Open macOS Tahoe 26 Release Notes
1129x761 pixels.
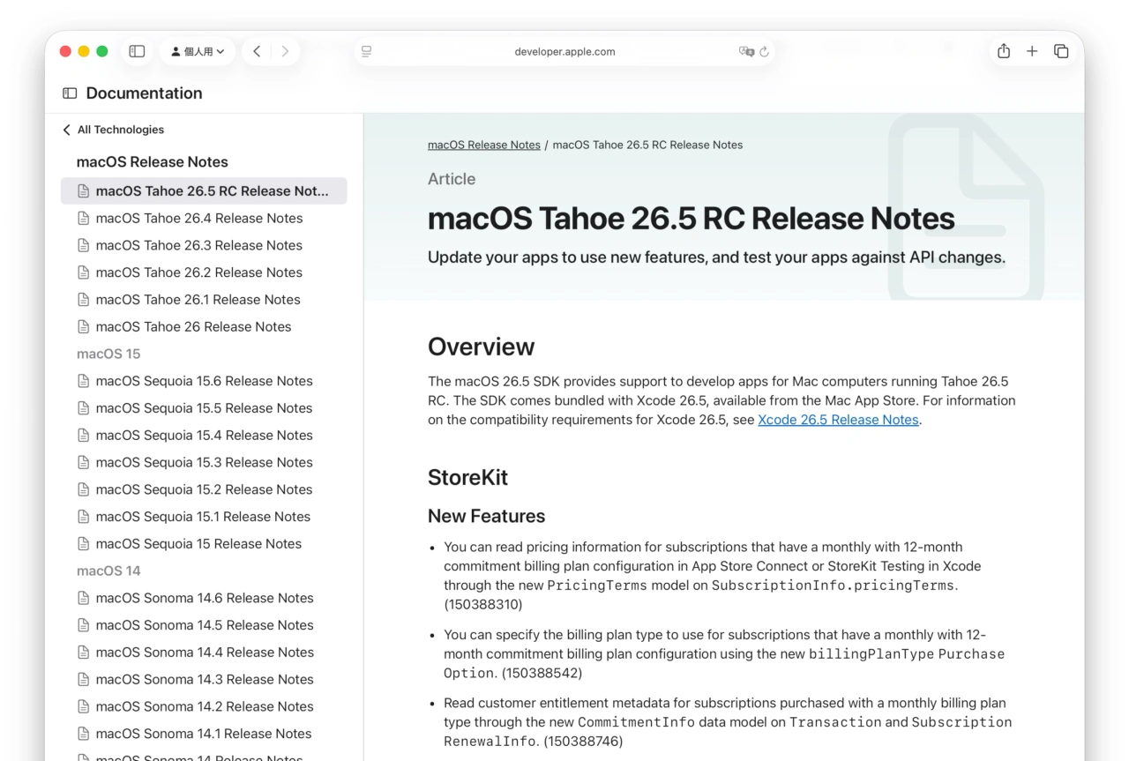point(194,326)
